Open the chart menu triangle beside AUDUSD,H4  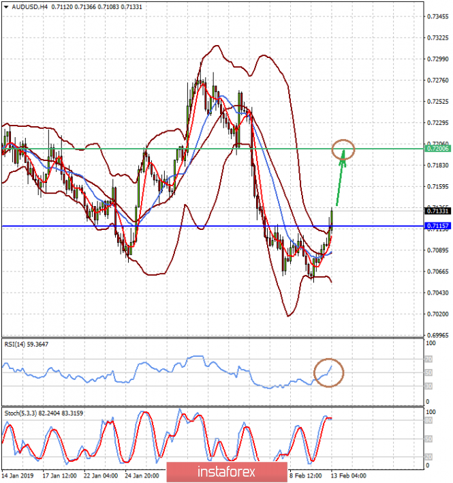(x=6, y=7)
